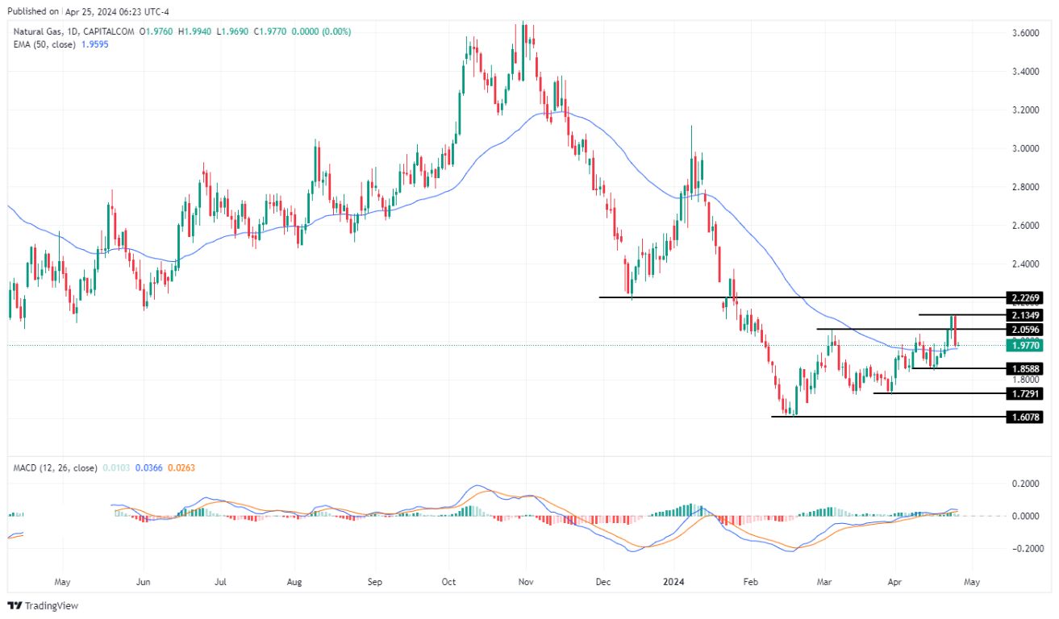Click the MACD histogram value 0.0103

(x=116, y=467)
